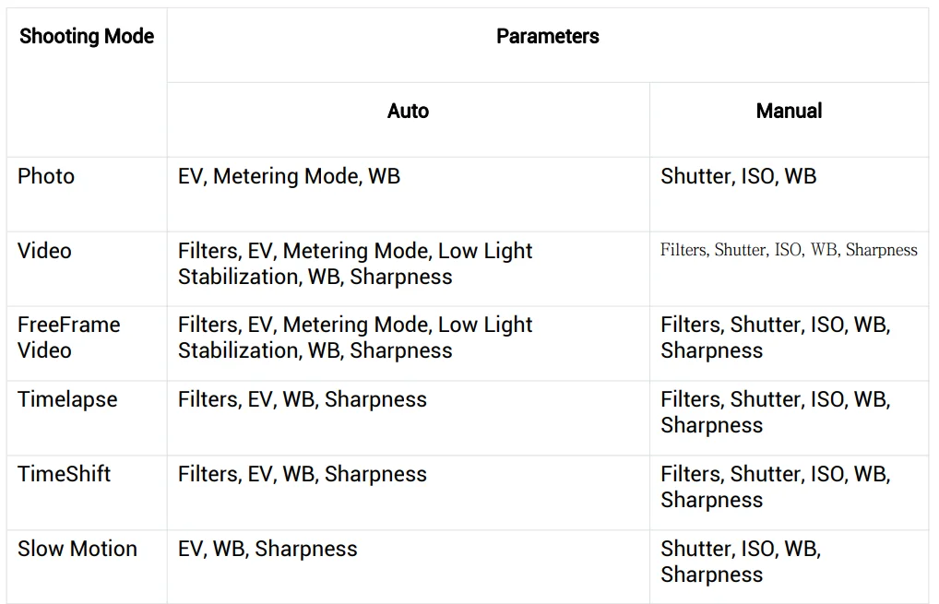
Task: Click the "TimeShift" row label
Action: tap(64, 474)
